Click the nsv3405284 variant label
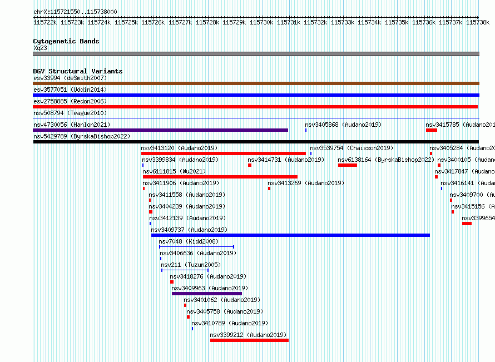The height and width of the screenshot is (362, 495). coord(462,148)
